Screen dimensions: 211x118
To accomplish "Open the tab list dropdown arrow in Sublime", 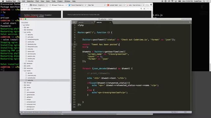I will coord(190,22).
